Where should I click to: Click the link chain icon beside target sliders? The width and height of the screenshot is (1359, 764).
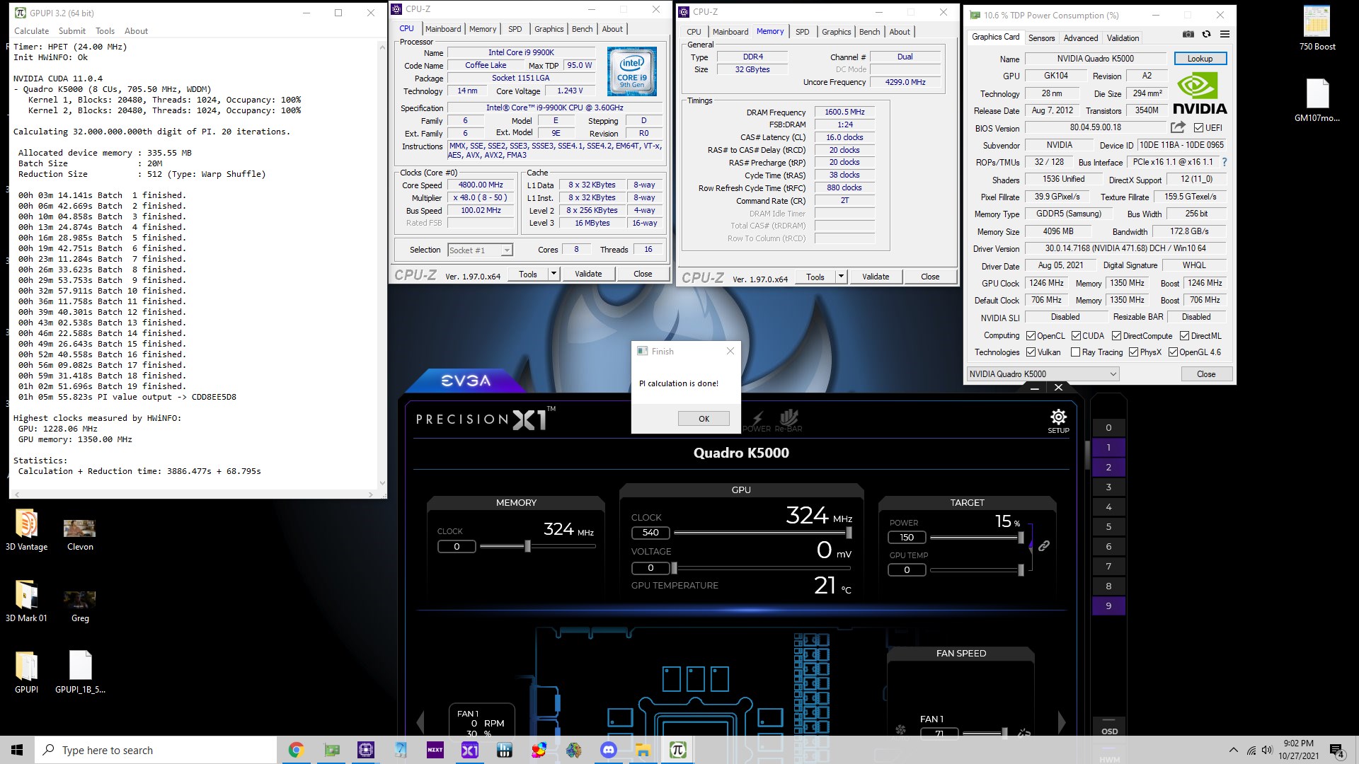(1044, 545)
